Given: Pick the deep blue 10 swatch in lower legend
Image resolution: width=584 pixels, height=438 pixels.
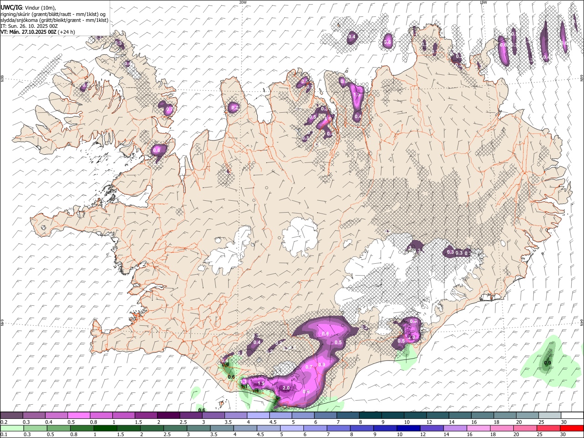Looking at the screenshot, I should pos(408,428).
